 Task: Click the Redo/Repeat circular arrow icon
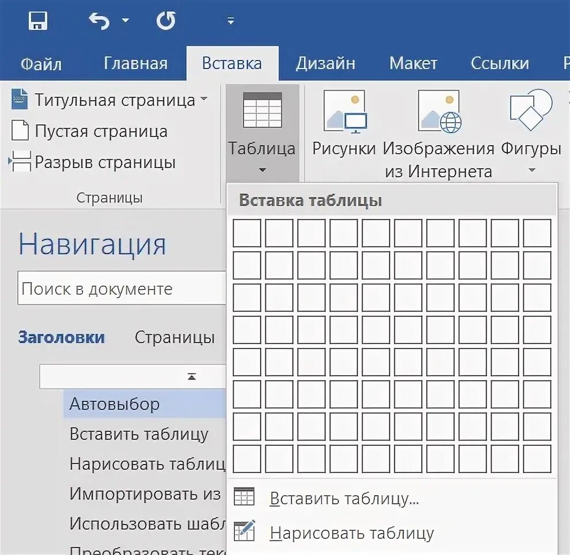166,21
